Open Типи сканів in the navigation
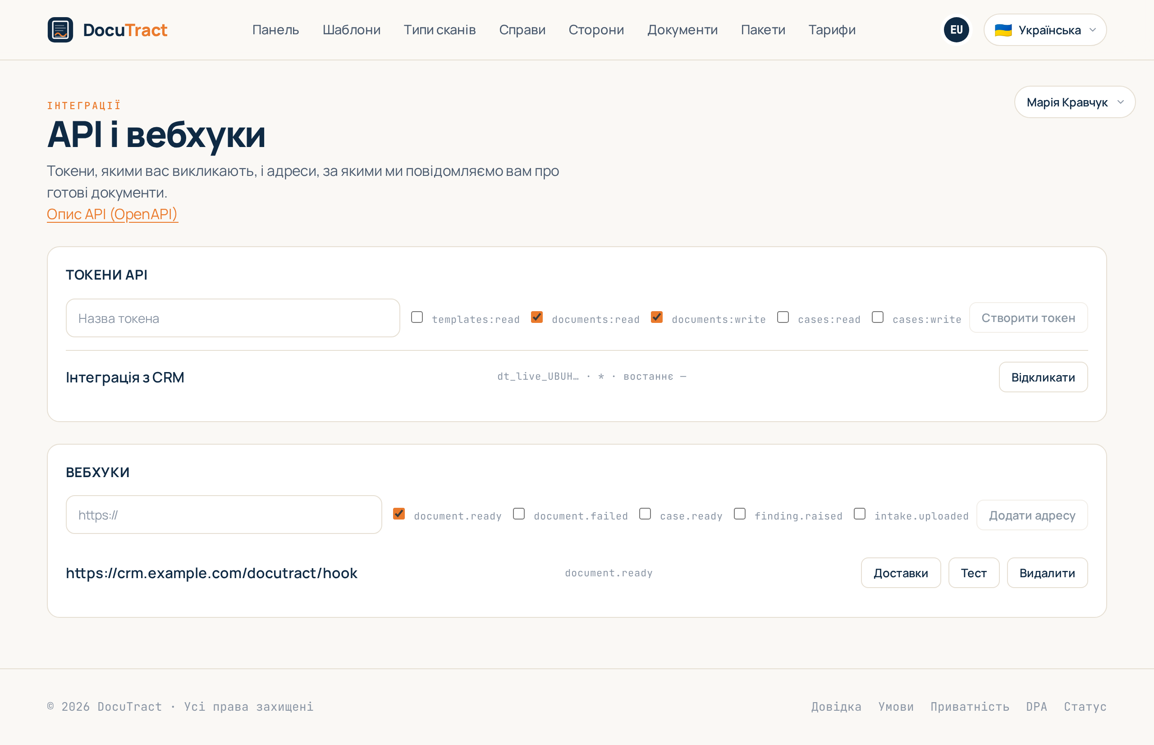 click(440, 30)
